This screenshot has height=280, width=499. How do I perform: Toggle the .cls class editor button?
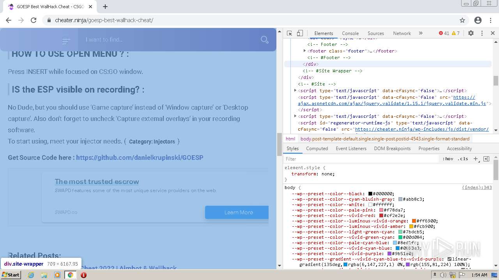click(x=463, y=159)
